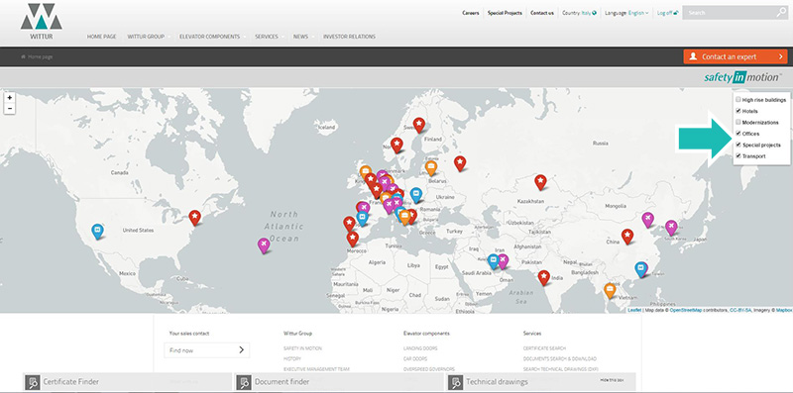
Task: Open the Contact us link
Action: coord(542,13)
